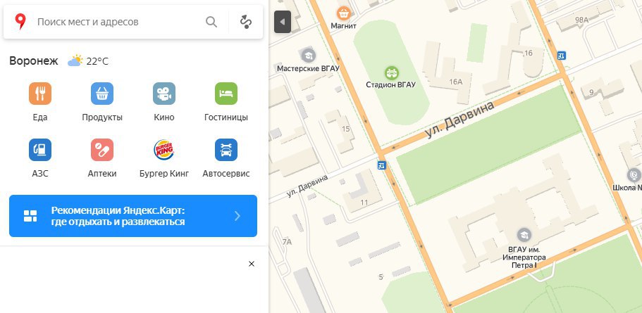Select the Магнит store map marker
This screenshot has height=313, width=642.
point(343,13)
